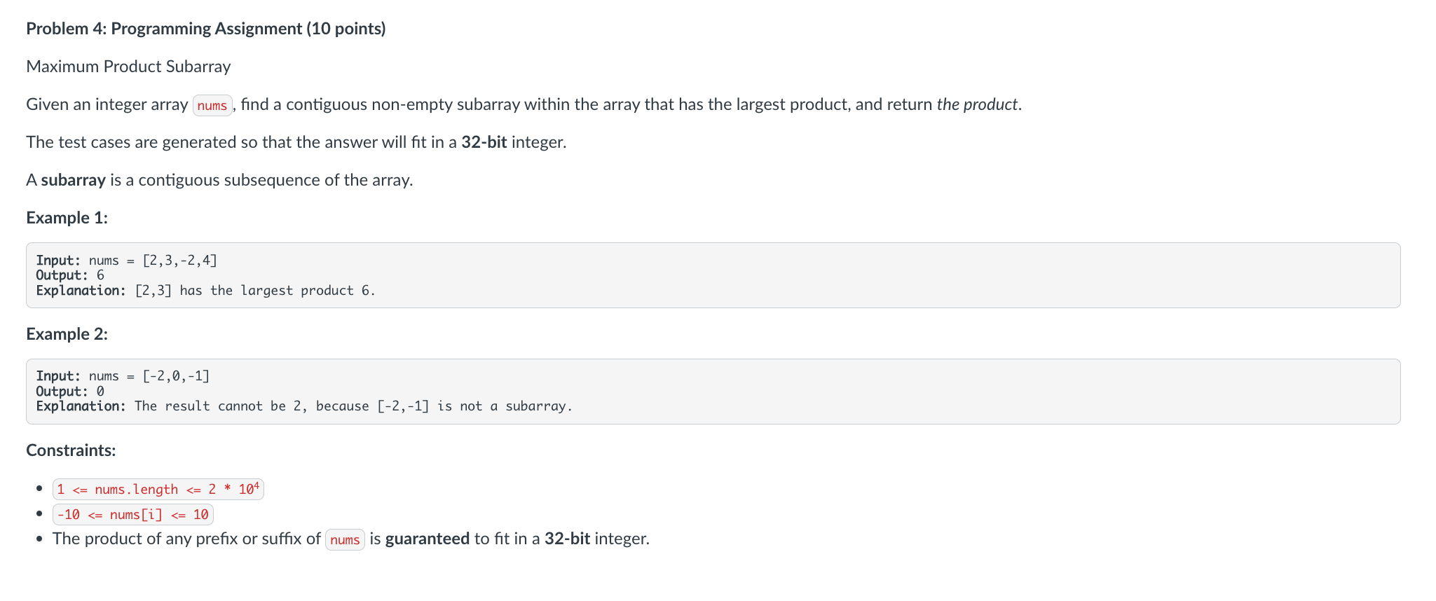
Task: Click the Example 1 explanation line
Action: (x=206, y=291)
